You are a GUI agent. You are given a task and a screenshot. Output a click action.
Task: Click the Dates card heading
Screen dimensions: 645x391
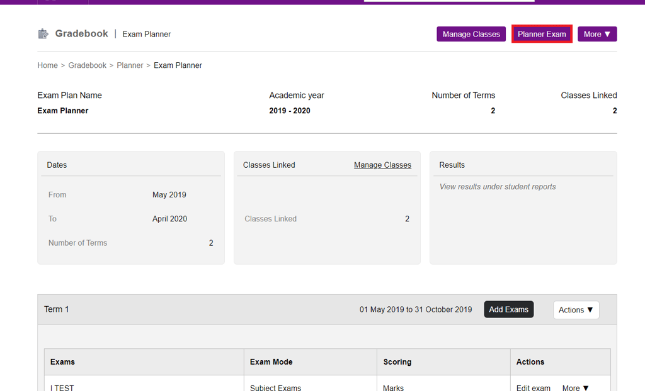coord(57,165)
